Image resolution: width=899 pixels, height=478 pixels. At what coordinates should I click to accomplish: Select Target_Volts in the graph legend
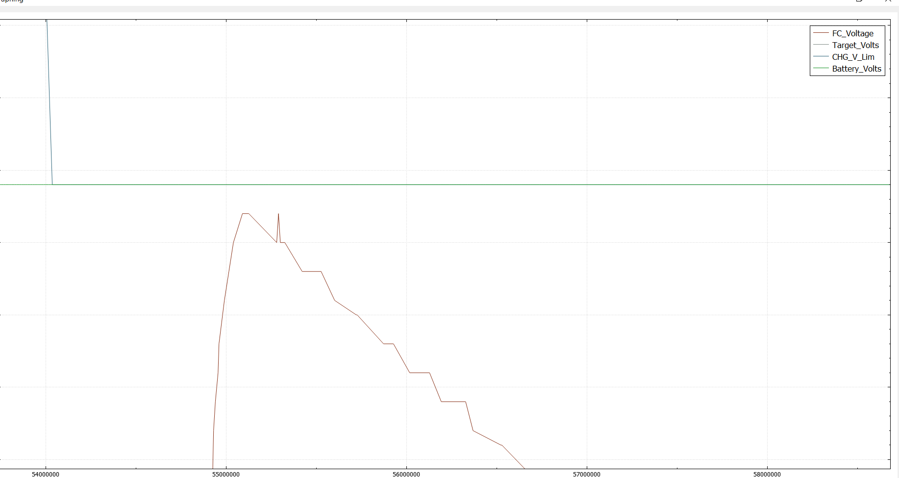point(855,45)
